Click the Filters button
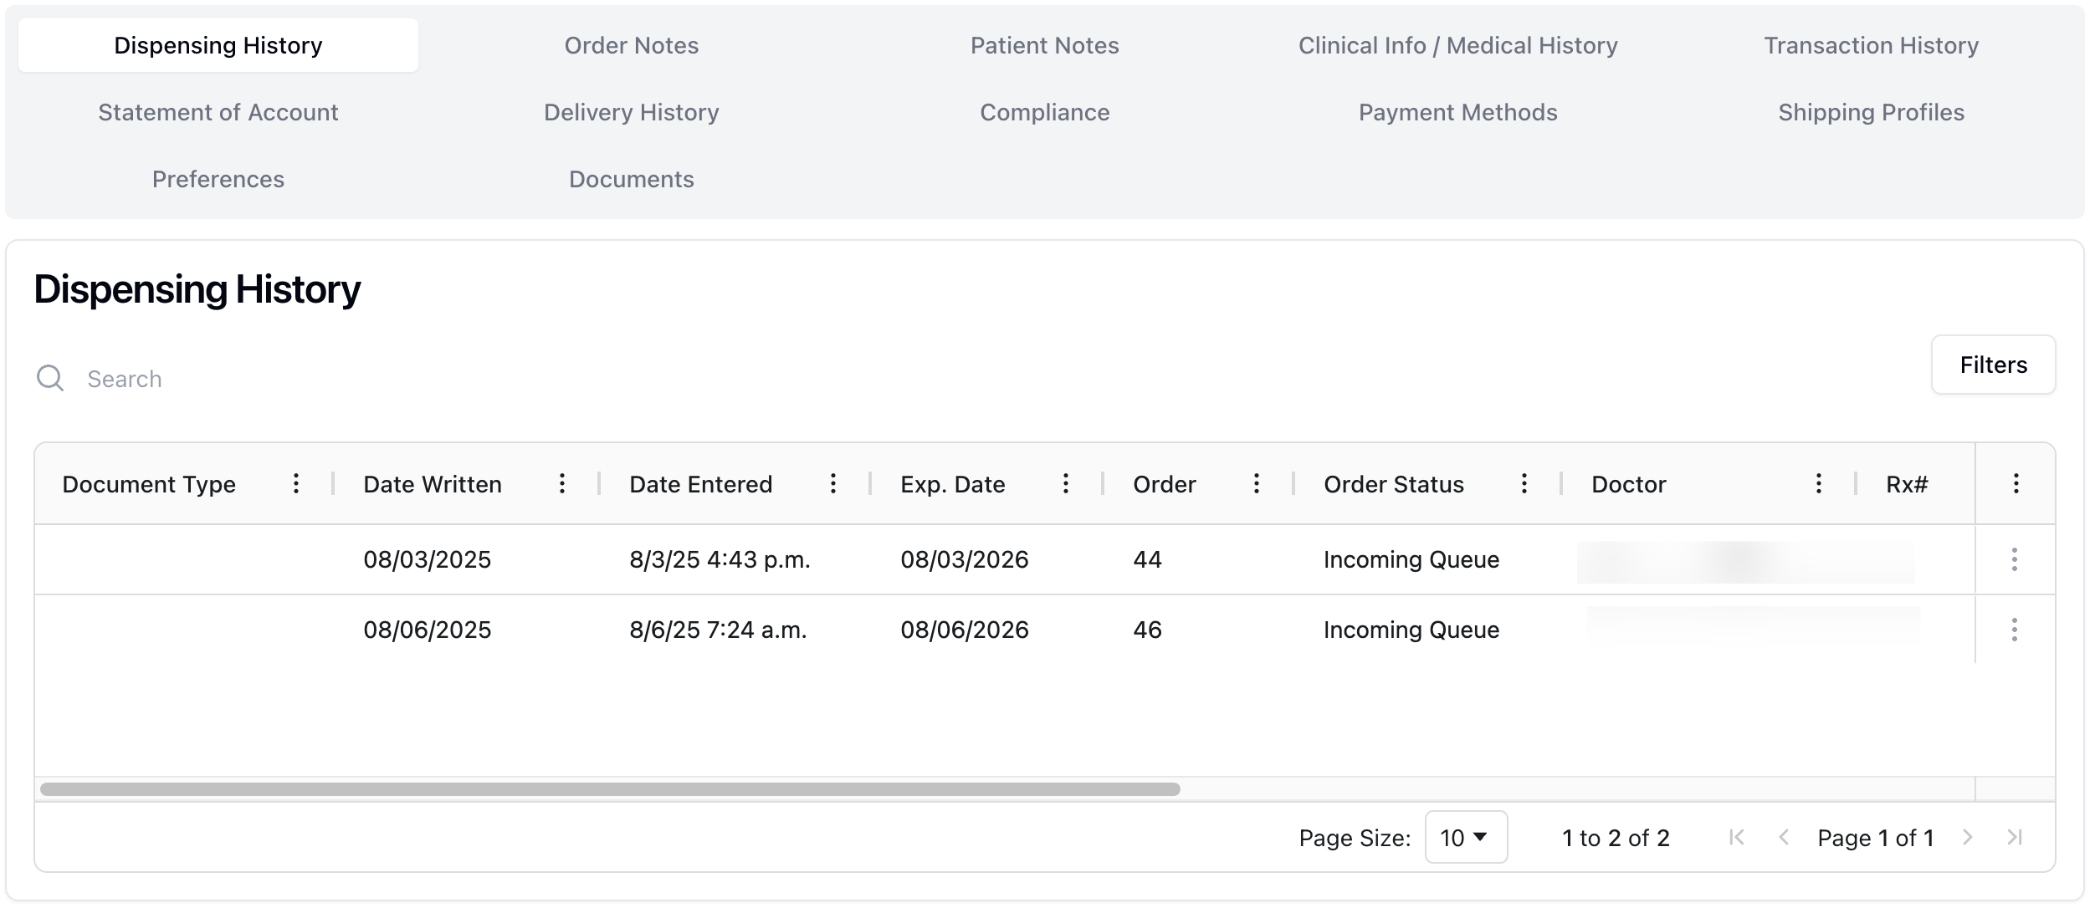The width and height of the screenshot is (2095, 908). click(1995, 365)
